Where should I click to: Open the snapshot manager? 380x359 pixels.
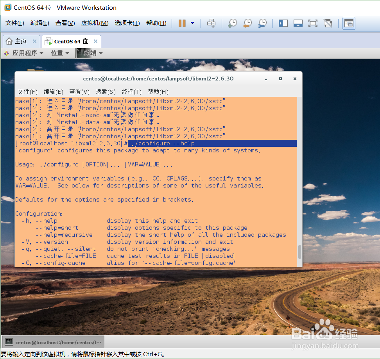(x=262, y=23)
